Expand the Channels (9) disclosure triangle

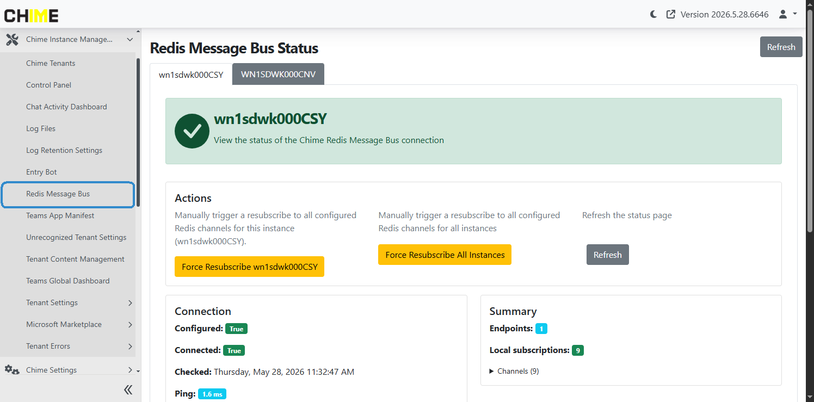coord(492,371)
